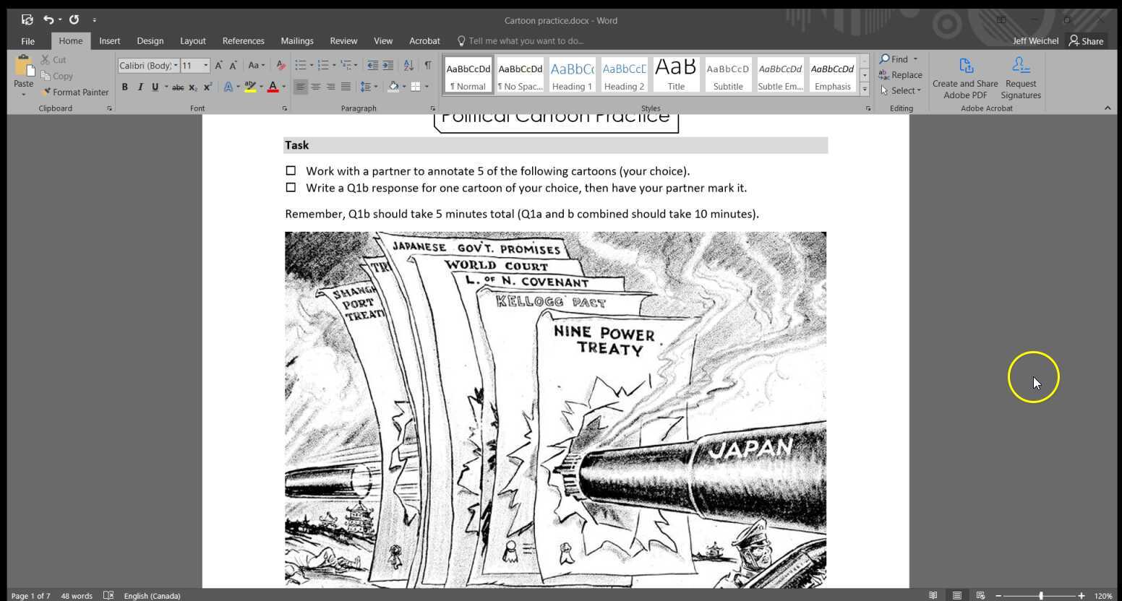Open the font size dropdown
This screenshot has width=1122, height=601.
[205, 65]
